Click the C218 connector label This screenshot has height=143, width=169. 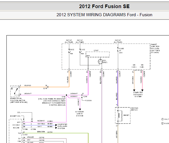pyautogui.click(x=45, y=88)
